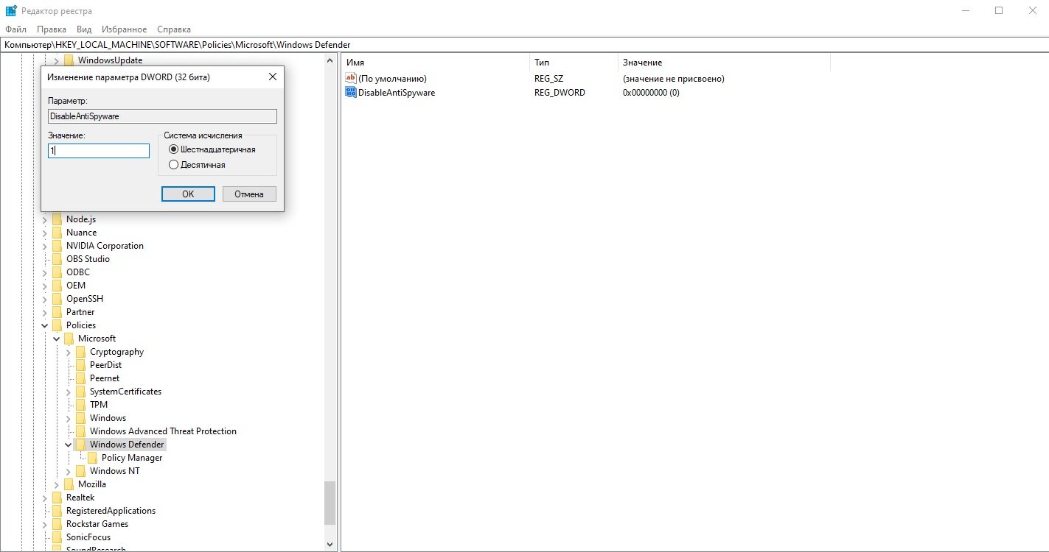The image size is (1049, 552).
Task: Click the RegisteredApplications folder icon
Action: [57, 511]
